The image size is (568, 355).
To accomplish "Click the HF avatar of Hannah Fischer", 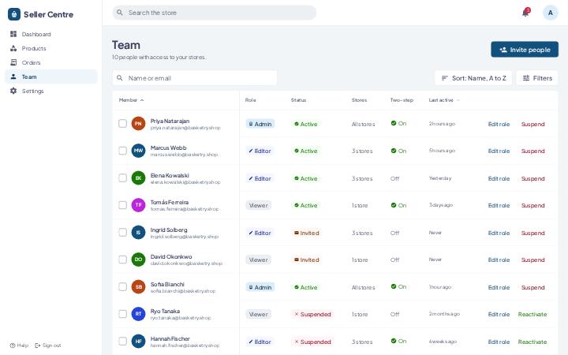I will pyautogui.click(x=138, y=342).
